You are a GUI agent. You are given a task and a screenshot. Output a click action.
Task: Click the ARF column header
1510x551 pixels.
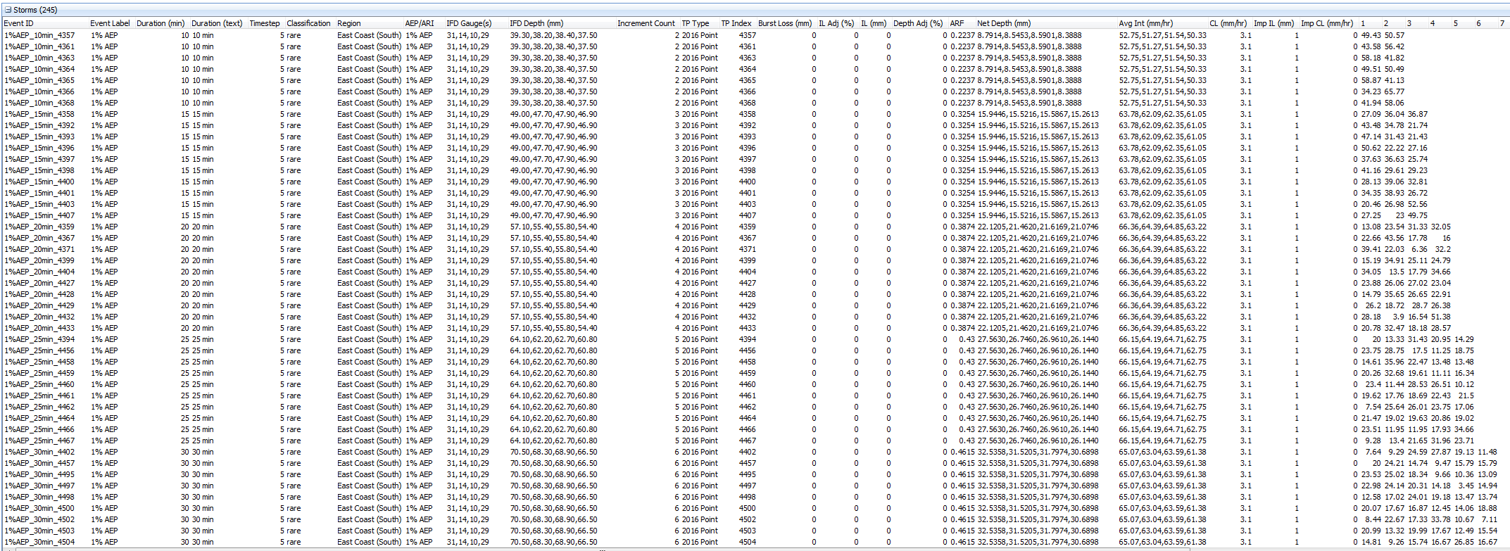click(x=957, y=23)
